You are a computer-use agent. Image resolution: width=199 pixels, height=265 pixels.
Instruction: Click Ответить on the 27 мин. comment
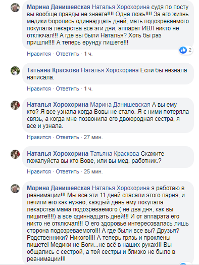click(67, 137)
